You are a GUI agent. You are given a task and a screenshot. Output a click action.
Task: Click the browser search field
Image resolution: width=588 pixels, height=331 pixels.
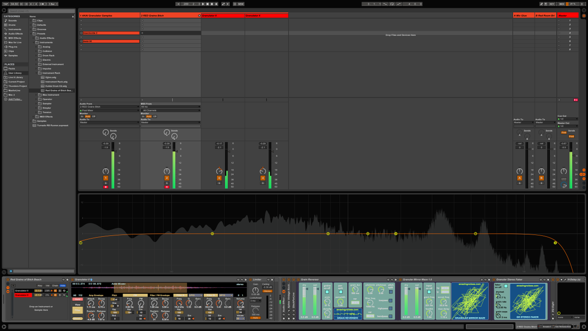42,11
